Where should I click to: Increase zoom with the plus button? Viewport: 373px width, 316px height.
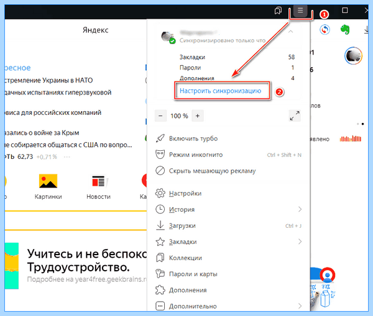198,116
